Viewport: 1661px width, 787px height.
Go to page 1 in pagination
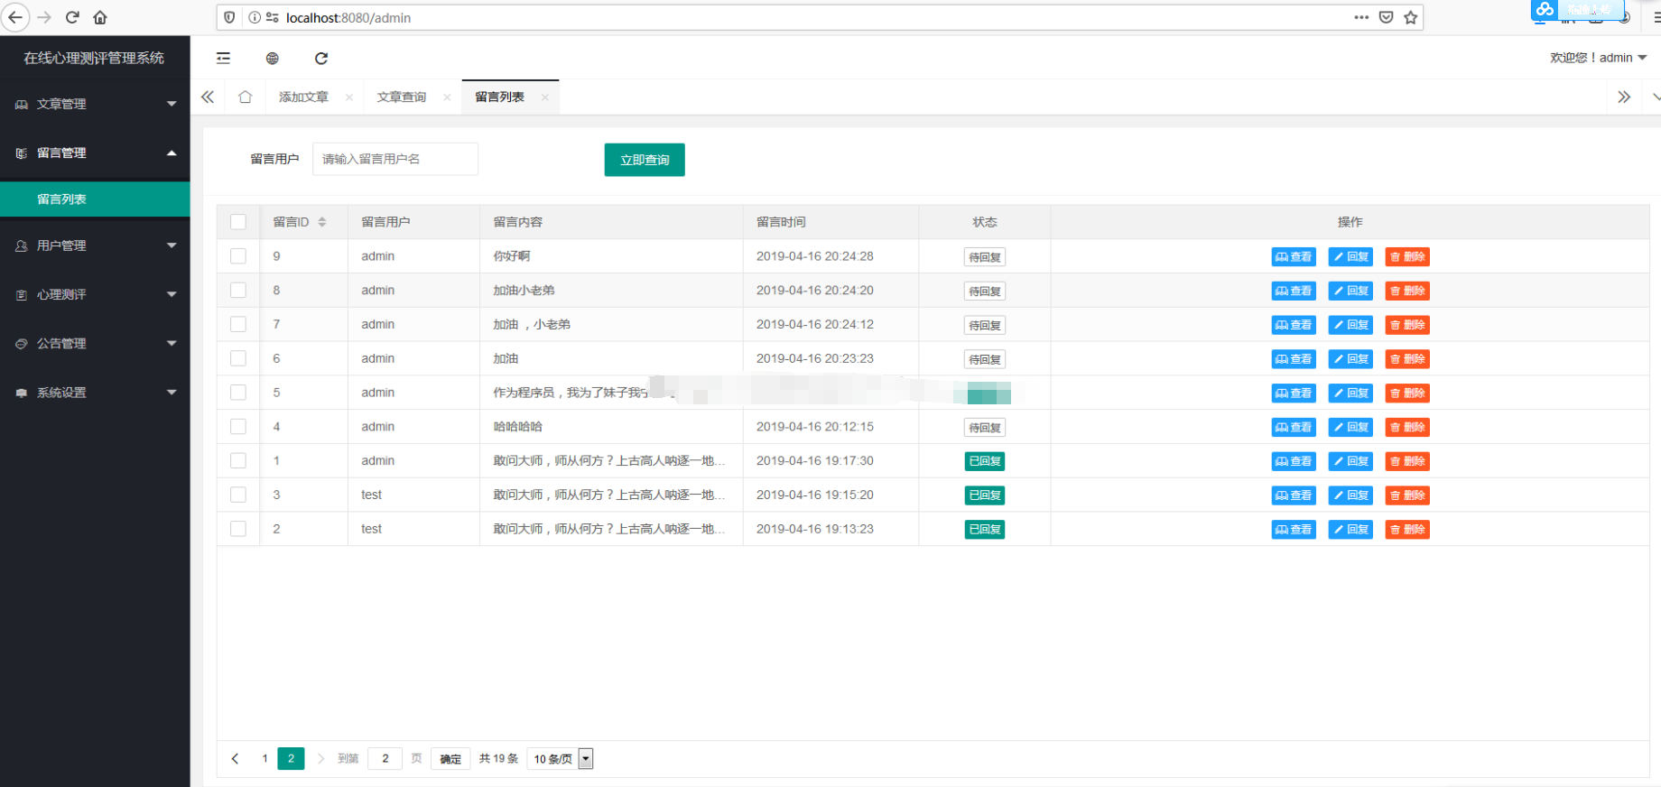264,759
